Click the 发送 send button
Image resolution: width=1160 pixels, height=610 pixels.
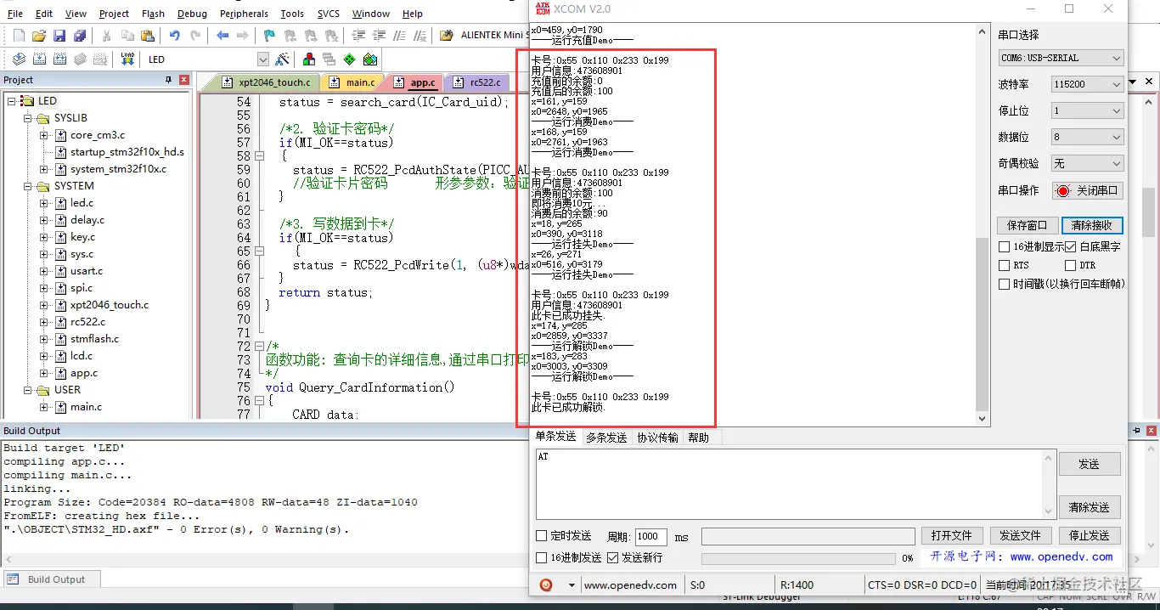pyautogui.click(x=1090, y=464)
